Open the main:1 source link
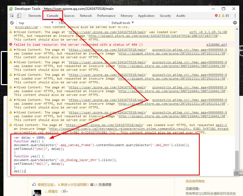Viewport: 243px width, 196px height. pos(221,125)
